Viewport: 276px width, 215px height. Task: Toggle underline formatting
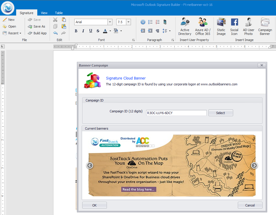(x=91, y=31)
